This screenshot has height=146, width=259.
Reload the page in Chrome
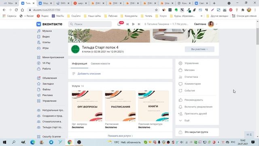(16, 10)
